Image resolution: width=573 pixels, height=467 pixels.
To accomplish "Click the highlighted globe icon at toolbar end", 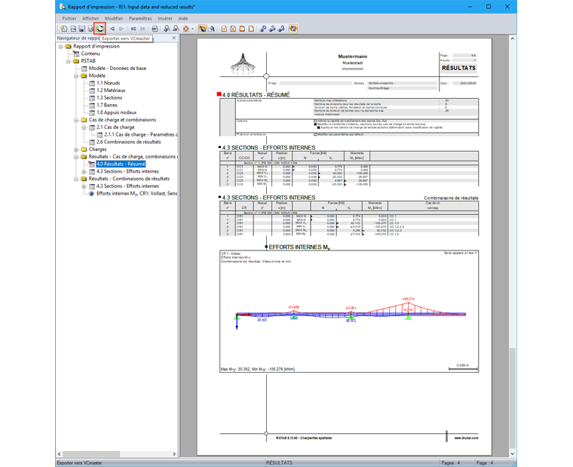I will pyautogui.click(x=293, y=29).
